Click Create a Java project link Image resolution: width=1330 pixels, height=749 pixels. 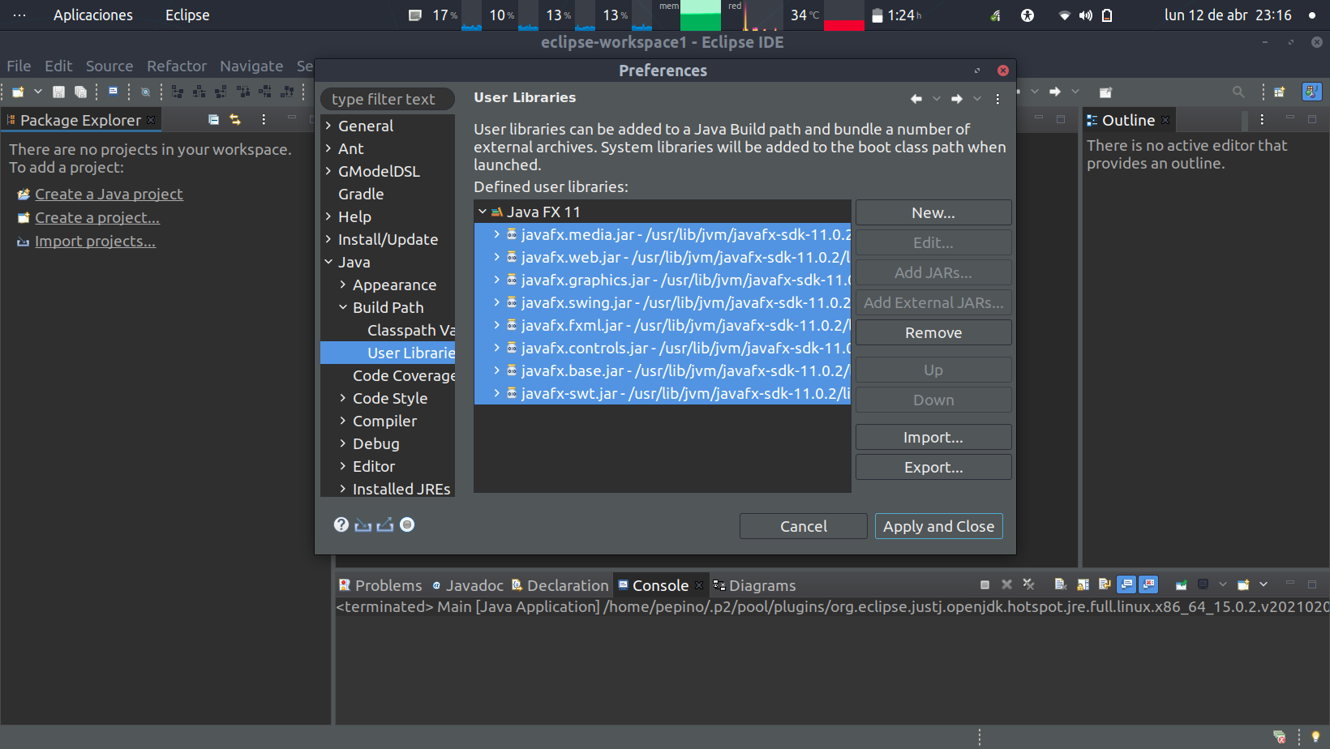click(x=109, y=194)
